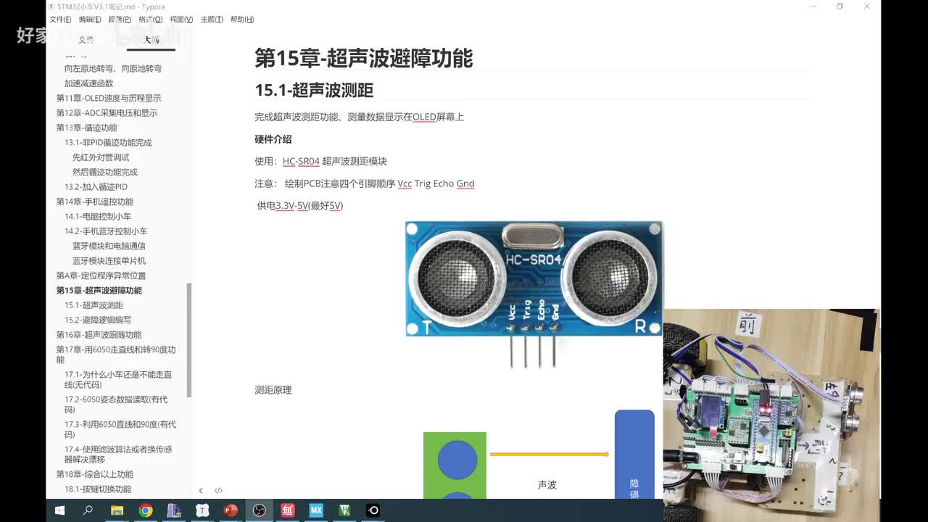The image size is (928, 522).
Task: Select outline item 17.3-利用6050直线和90度
Action: click(120, 429)
